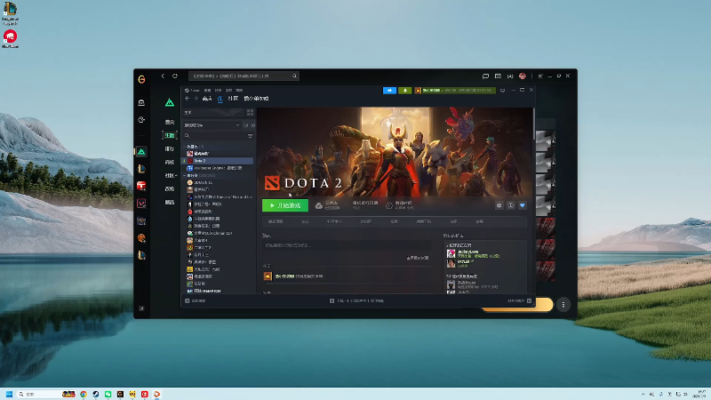The width and height of the screenshot is (711, 400).
Task: Click the magnifier icon in the launcher search bar
Action: [294, 76]
